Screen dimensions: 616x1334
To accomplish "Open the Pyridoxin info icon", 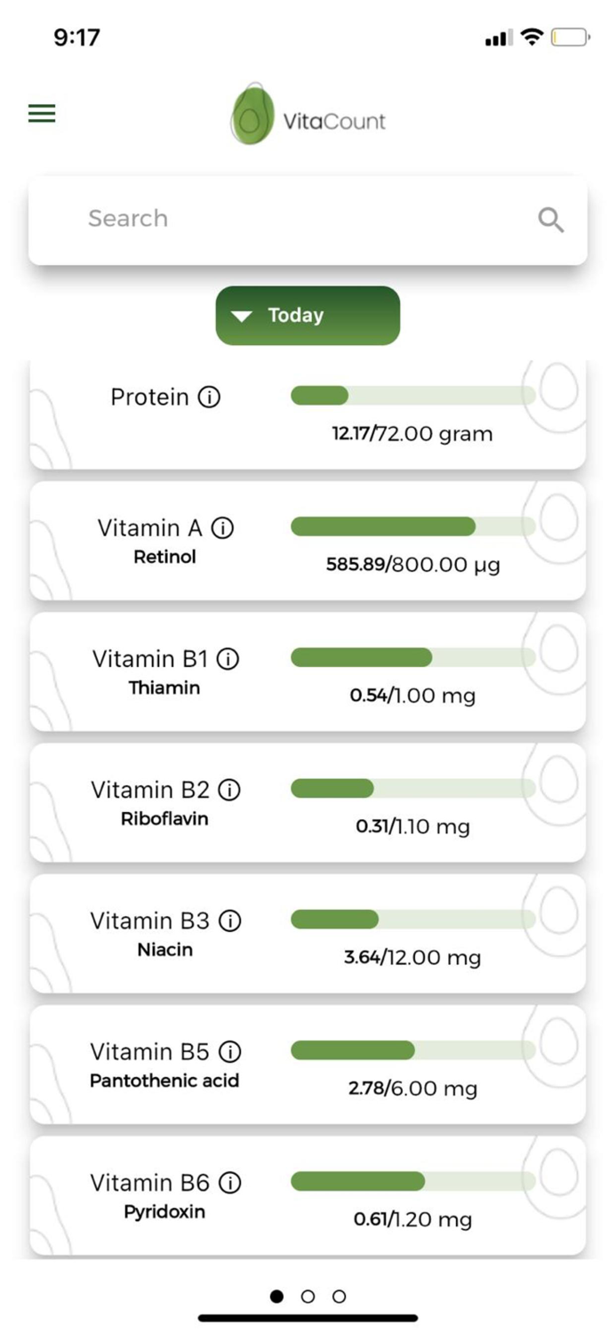I will point(231,1183).
